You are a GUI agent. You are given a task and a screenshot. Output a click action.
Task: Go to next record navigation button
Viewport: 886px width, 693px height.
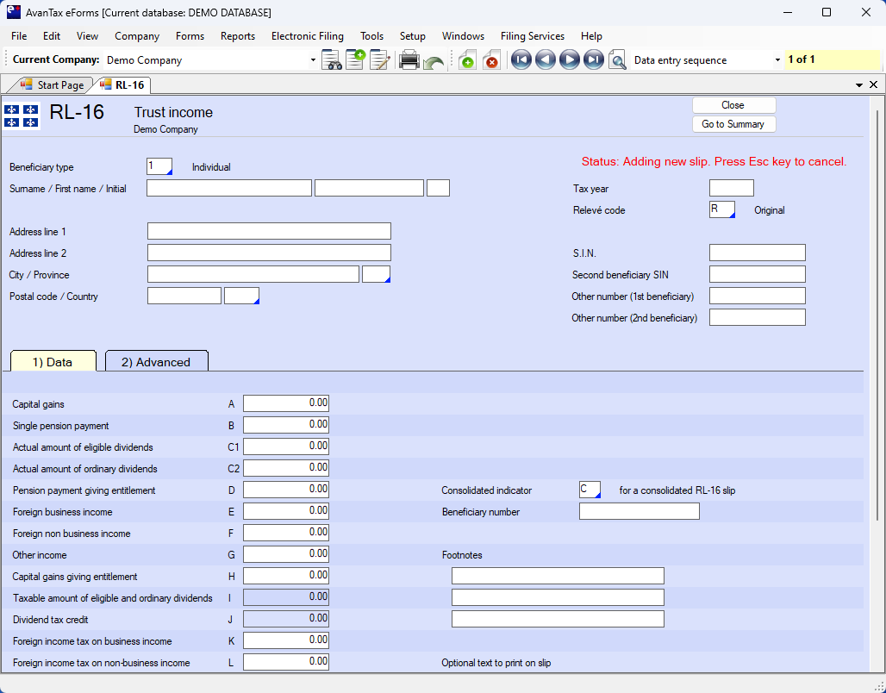pos(569,60)
